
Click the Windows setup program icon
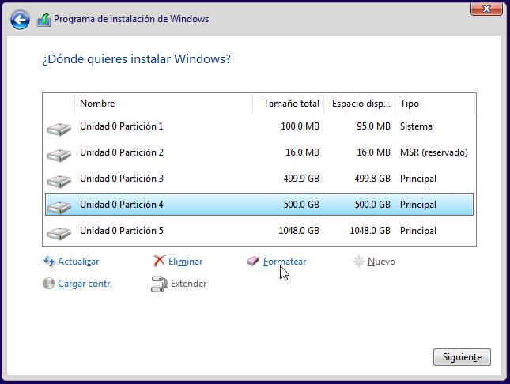tap(43, 20)
